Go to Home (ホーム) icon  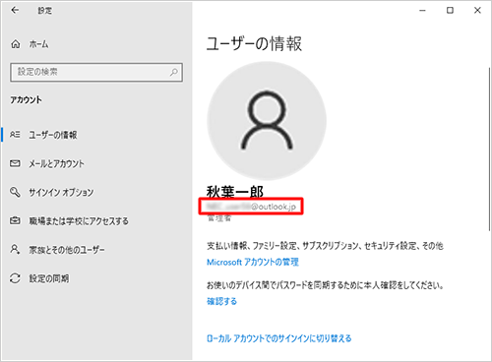click(x=16, y=44)
